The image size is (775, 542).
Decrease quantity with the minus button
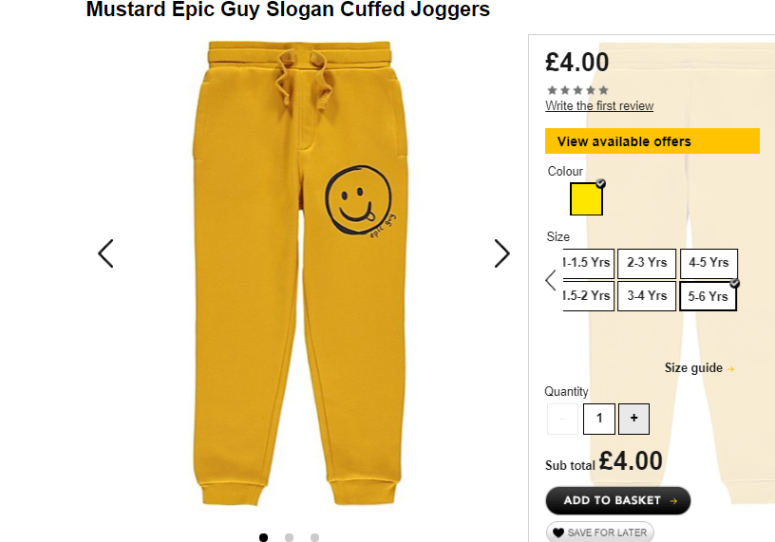point(562,419)
